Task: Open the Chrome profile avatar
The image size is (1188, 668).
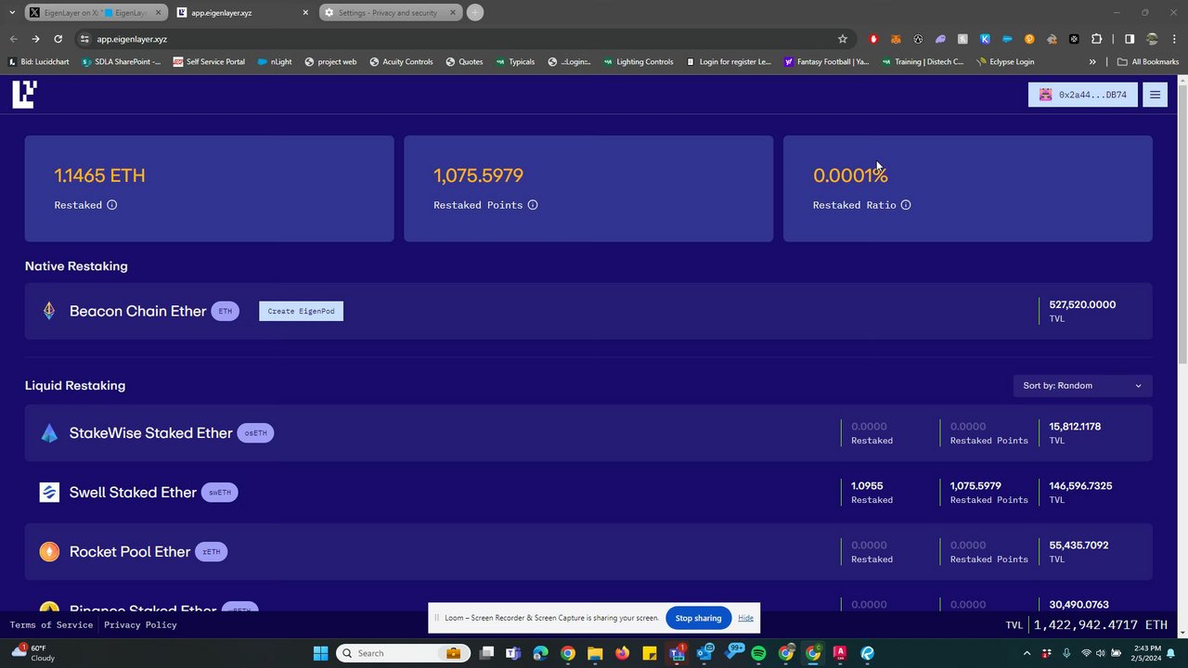Action: pyautogui.click(x=1153, y=39)
